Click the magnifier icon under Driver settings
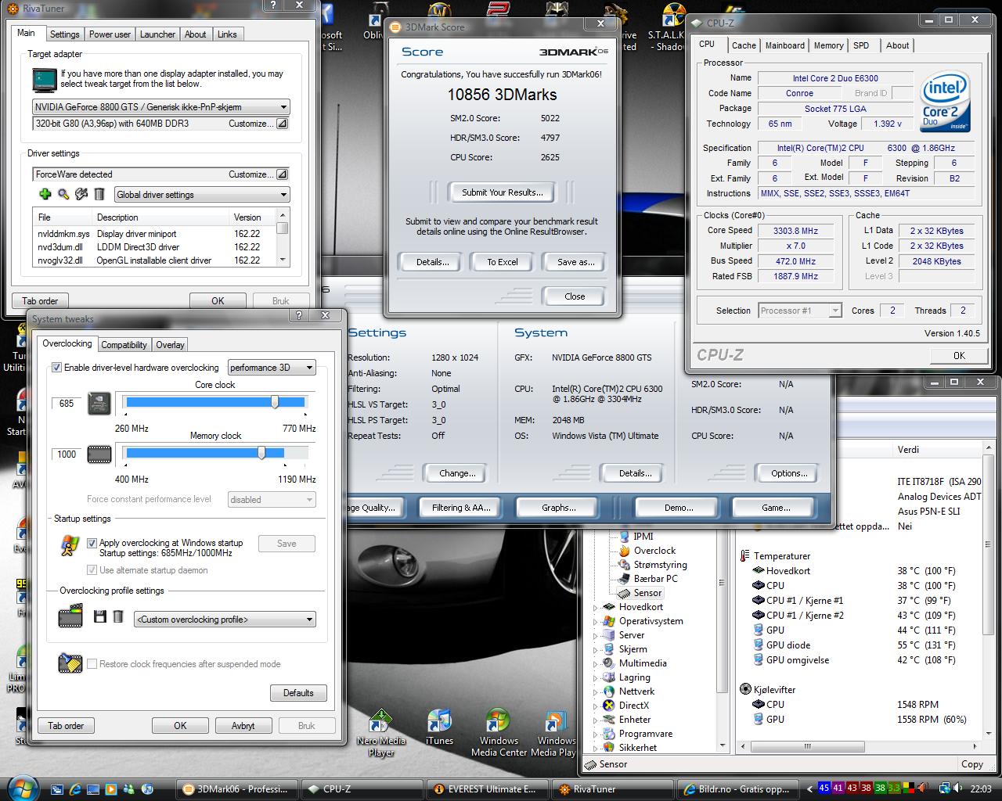 point(63,194)
